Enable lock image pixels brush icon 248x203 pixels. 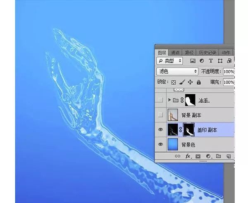(182, 82)
